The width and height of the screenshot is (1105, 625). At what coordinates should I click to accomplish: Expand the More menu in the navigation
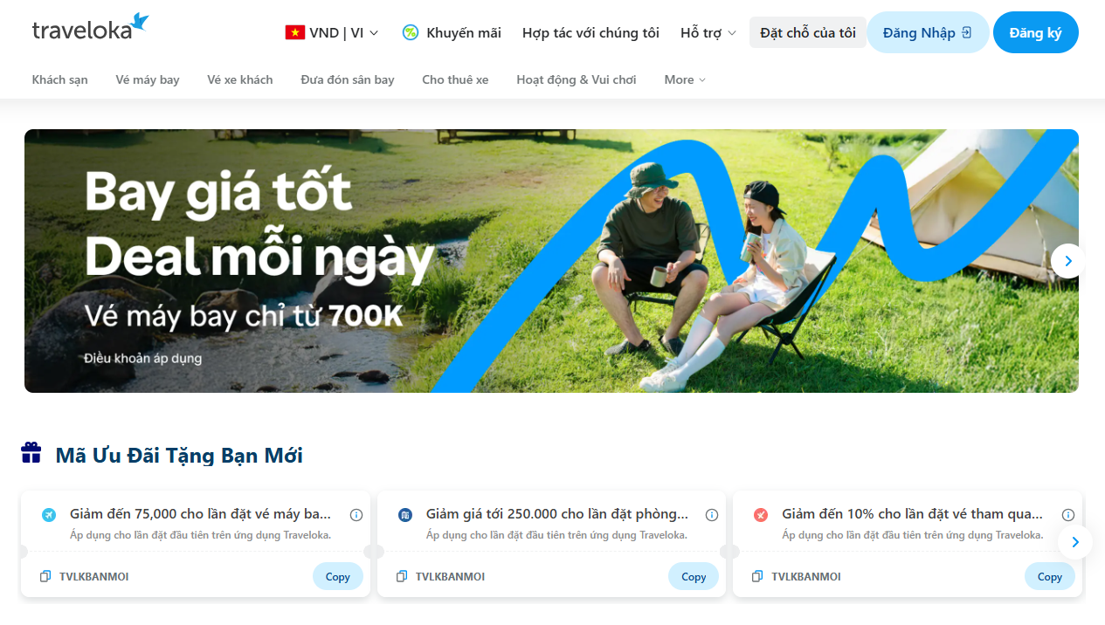pos(685,79)
